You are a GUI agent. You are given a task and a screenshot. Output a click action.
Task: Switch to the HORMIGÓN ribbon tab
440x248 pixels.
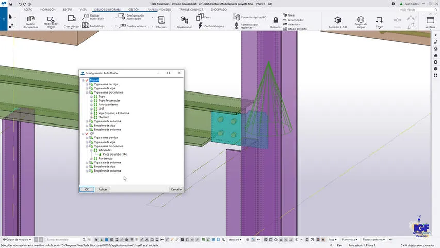[x=47, y=10]
